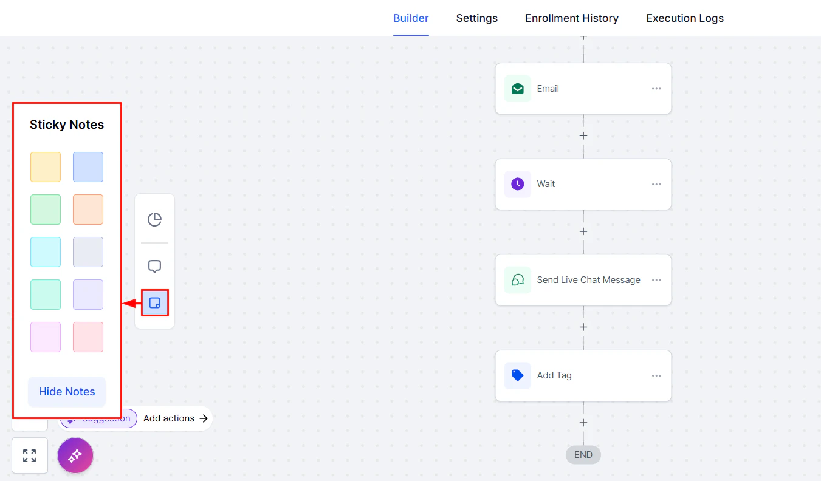The image size is (821, 481).
Task: Open the purple AI assistant sparkle button
Action: point(75,455)
